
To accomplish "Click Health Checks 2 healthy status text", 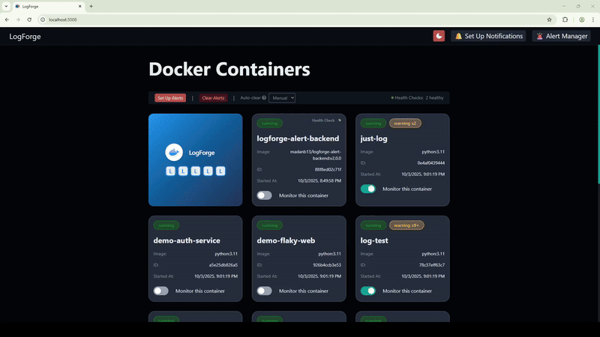I will (x=417, y=98).
